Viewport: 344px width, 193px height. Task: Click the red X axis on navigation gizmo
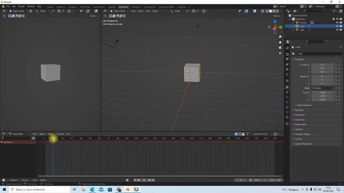pos(274,28)
